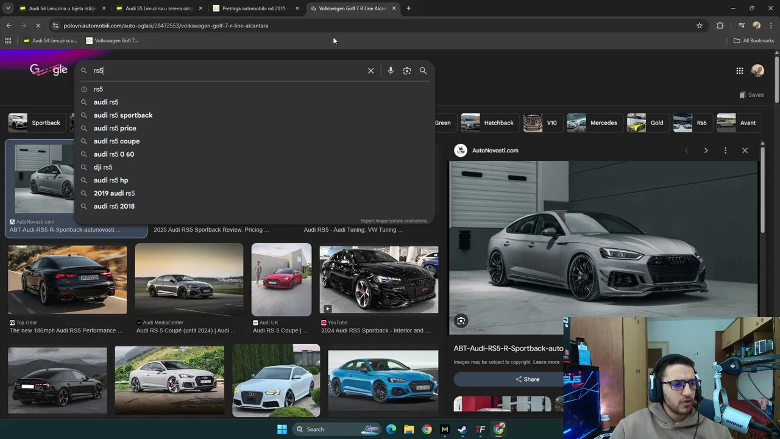
Task: Open Chrome's three-dot menu
Action: click(x=771, y=26)
